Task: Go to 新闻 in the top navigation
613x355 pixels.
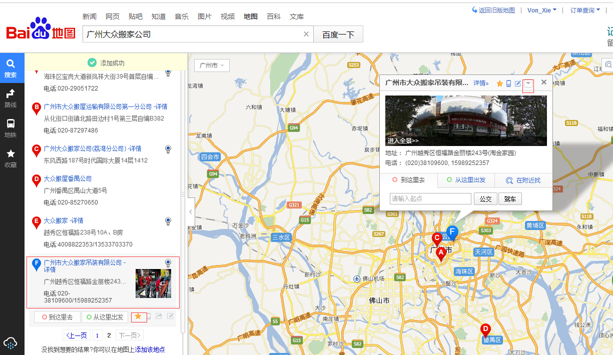Action: click(x=90, y=16)
